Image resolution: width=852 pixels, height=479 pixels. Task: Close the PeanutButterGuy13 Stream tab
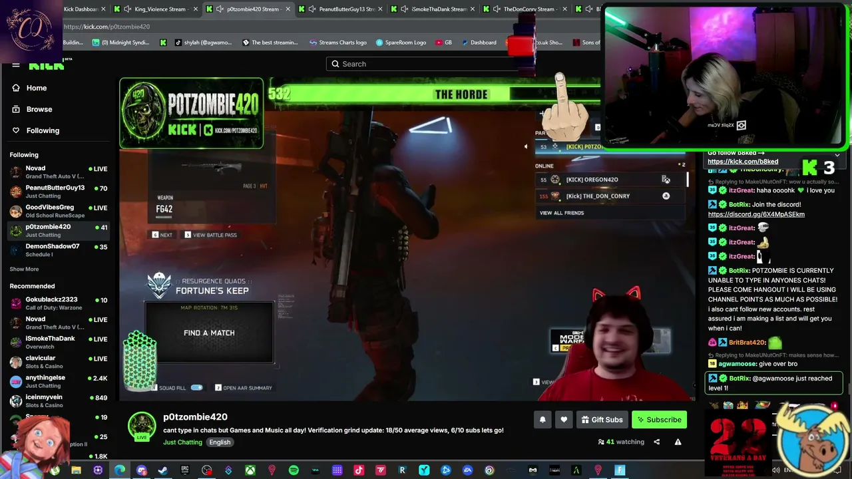[x=380, y=9]
